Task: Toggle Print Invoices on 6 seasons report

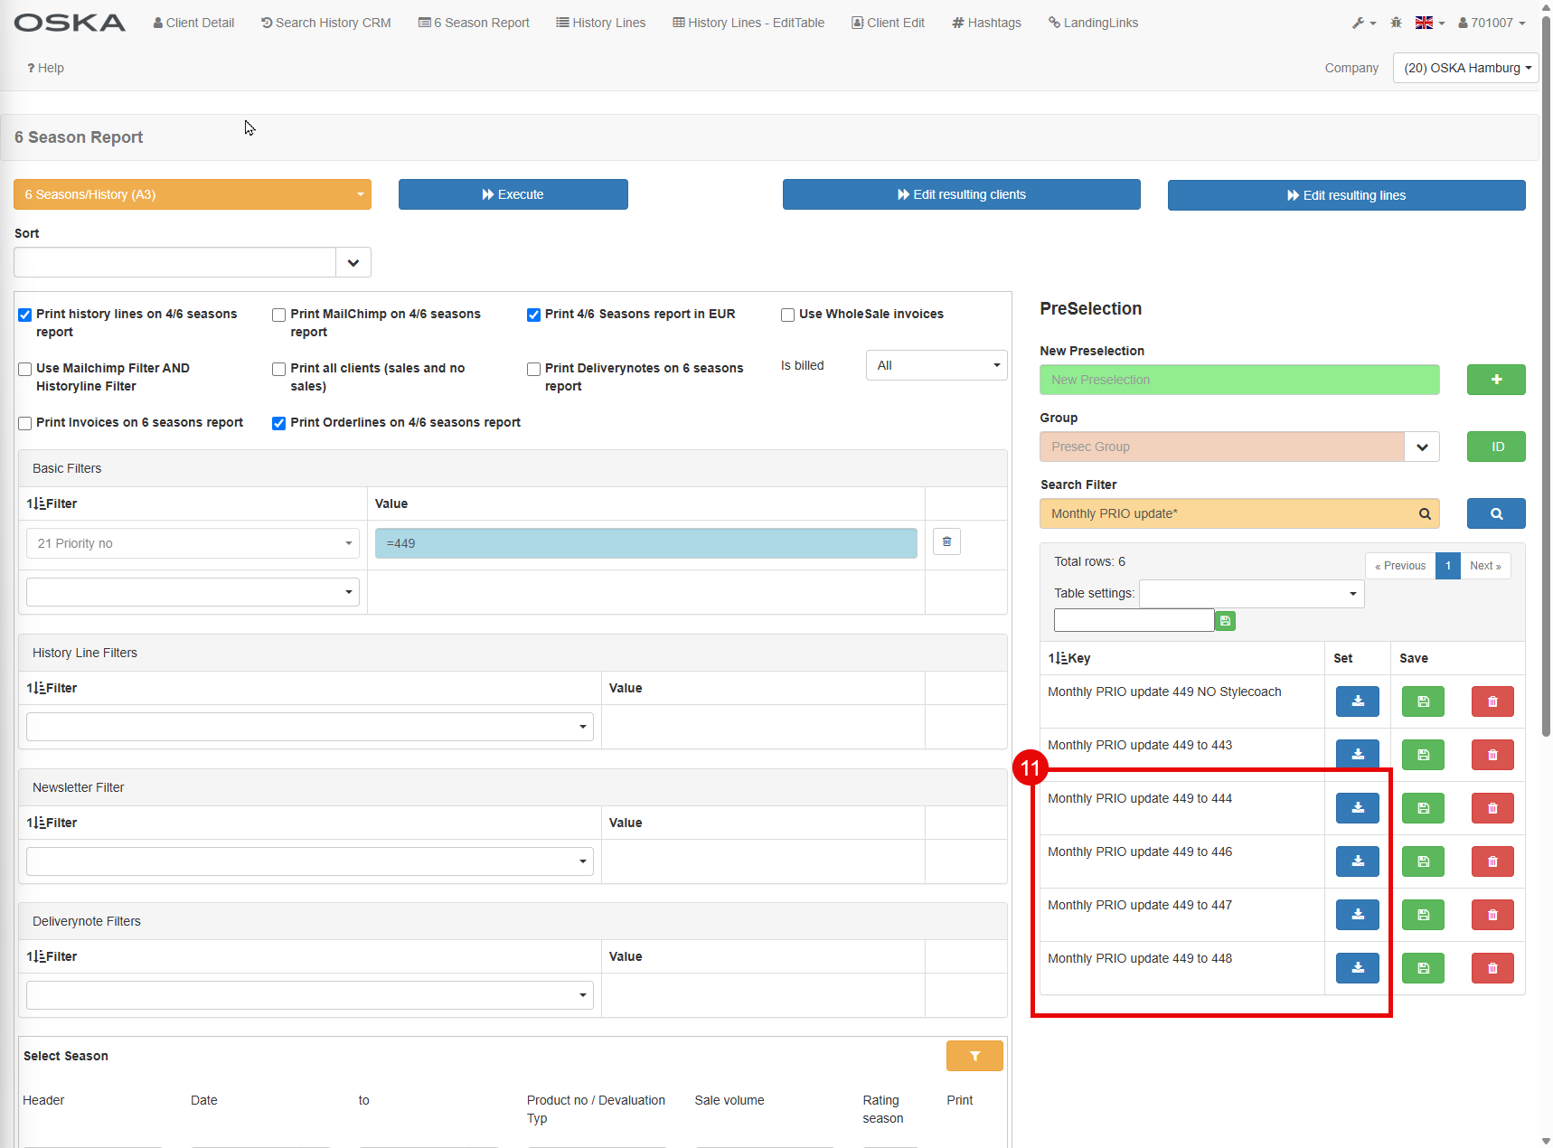Action: (x=25, y=423)
